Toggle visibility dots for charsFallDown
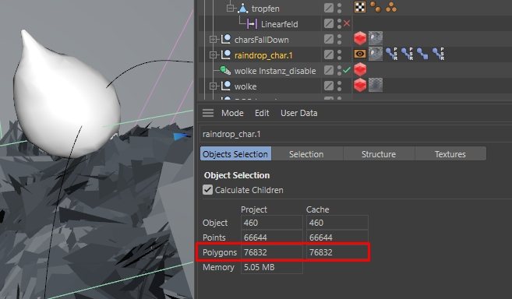 339,40
